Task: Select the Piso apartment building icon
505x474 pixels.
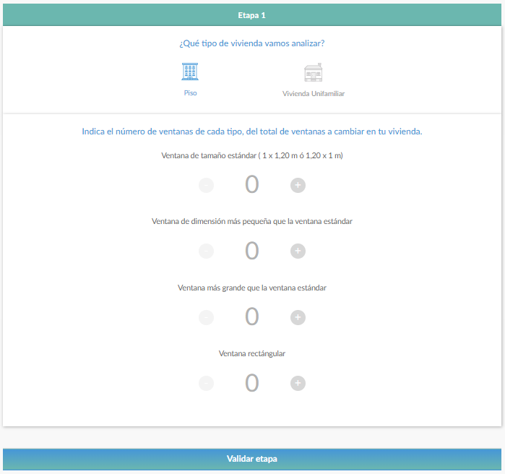Action: click(190, 72)
